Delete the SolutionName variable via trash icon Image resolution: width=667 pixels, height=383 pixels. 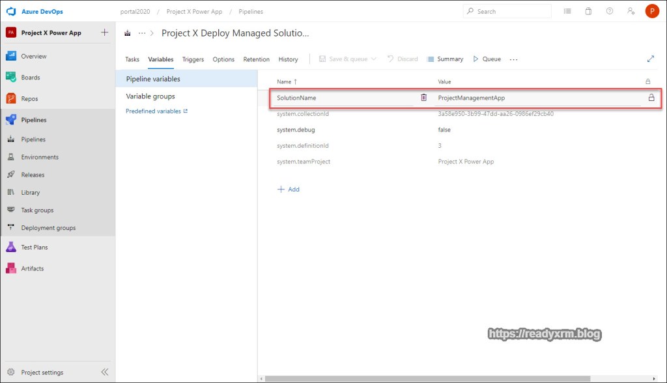(423, 98)
